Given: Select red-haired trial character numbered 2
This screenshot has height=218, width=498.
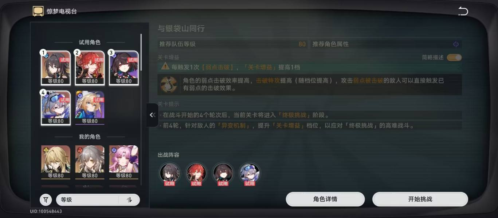Looking at the screenshot, I should coord(90,68).
